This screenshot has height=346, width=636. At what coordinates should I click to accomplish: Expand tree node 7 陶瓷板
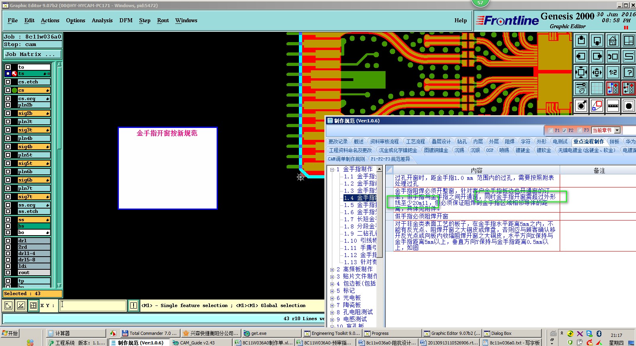332,305
